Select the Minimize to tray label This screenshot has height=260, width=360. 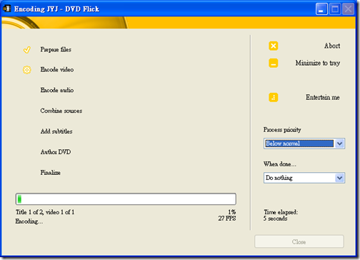pos(318,63)
